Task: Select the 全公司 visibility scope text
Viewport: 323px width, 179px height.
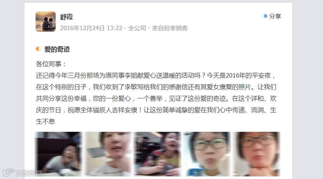Action: pyautogui.click(x=137, y=28)
